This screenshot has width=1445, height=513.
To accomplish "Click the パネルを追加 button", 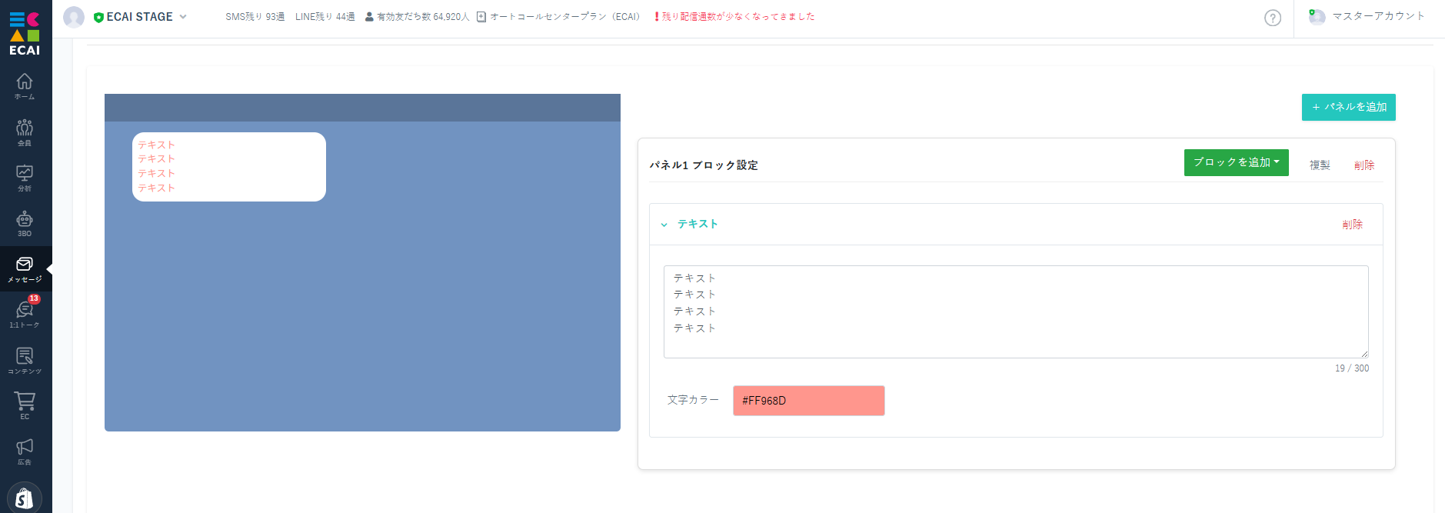I will pyautogui.click(x=1348, y=107).
